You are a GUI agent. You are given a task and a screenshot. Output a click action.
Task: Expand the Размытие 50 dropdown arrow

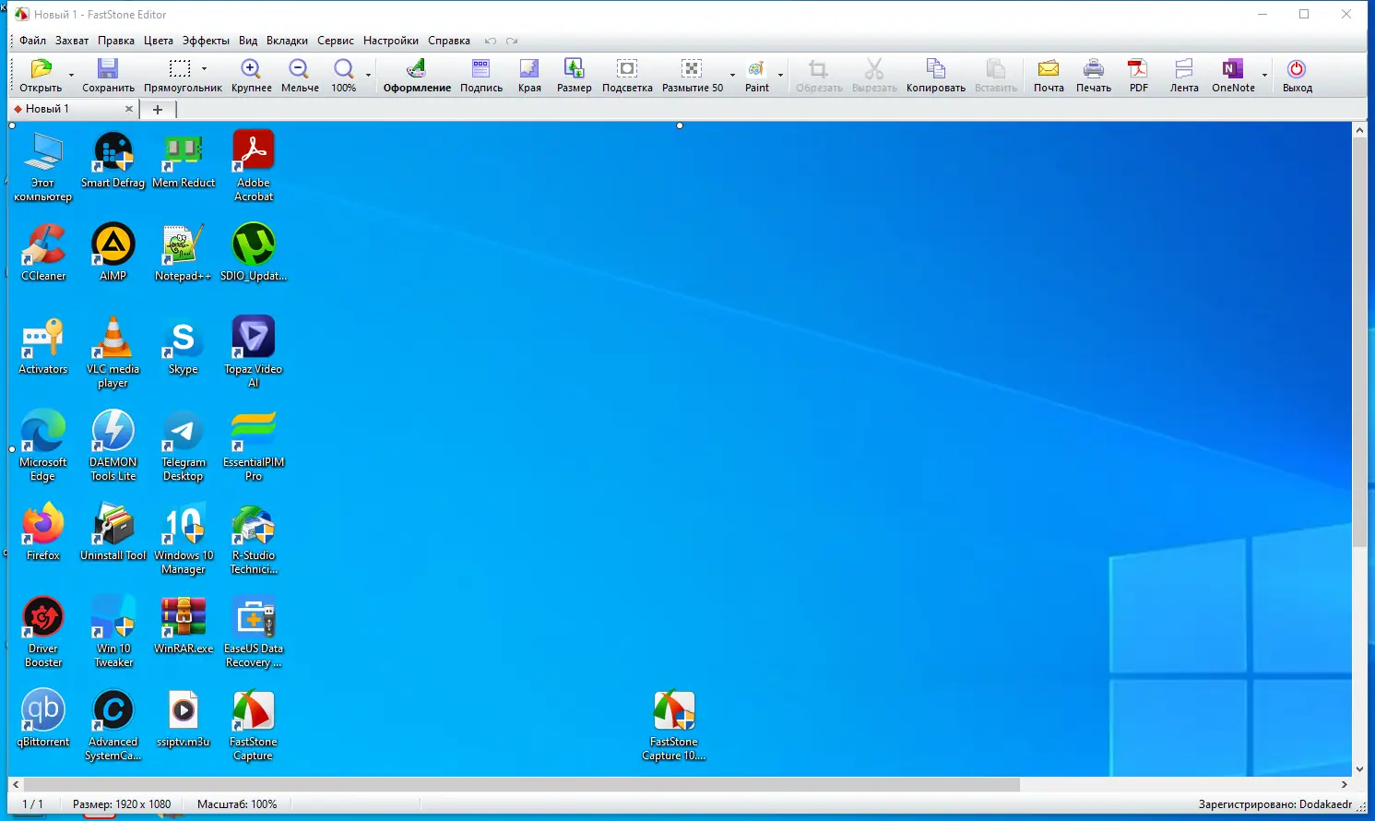[733, 76]
